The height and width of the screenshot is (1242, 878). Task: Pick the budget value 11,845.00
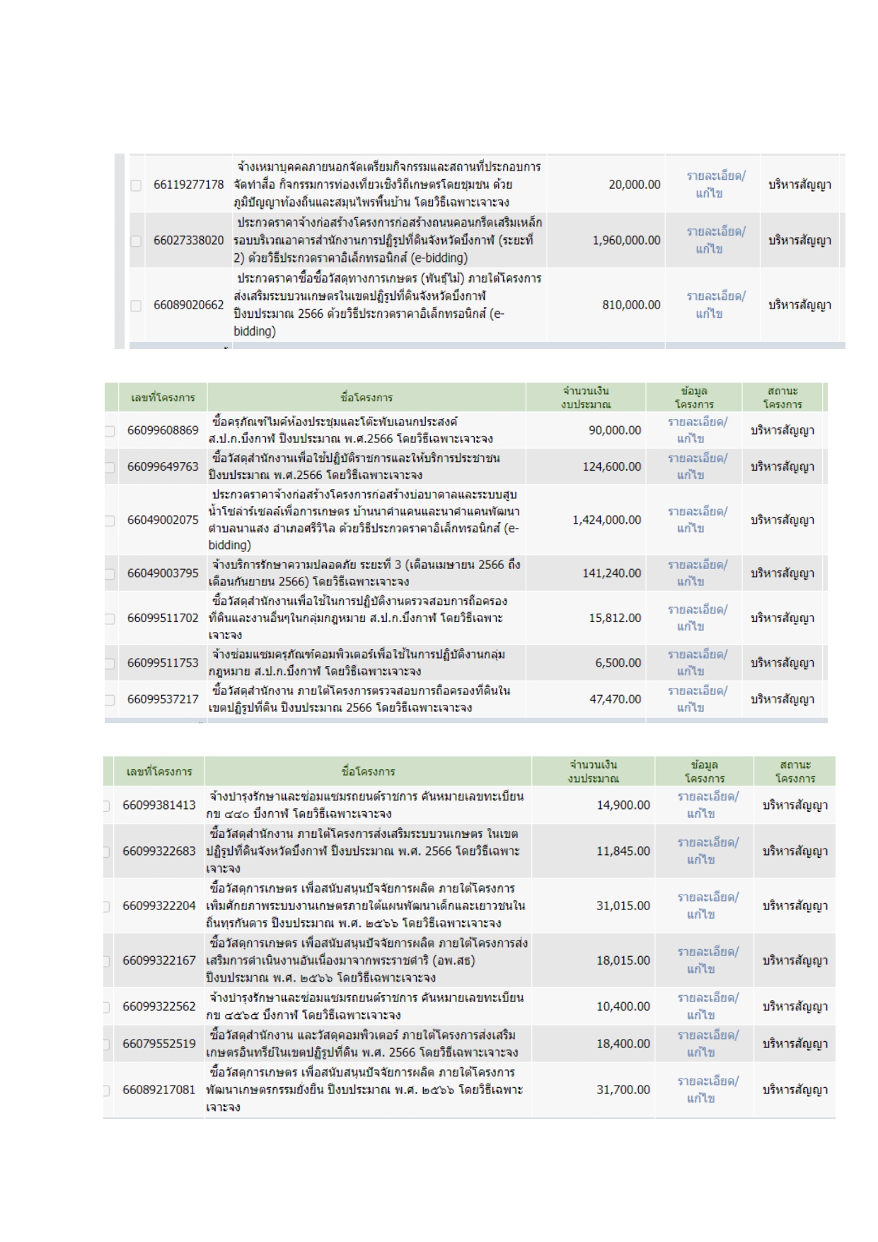tap(623, 851)
